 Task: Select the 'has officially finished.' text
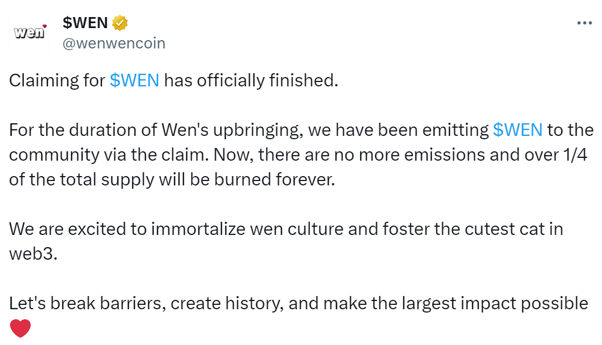click(251, 80)
